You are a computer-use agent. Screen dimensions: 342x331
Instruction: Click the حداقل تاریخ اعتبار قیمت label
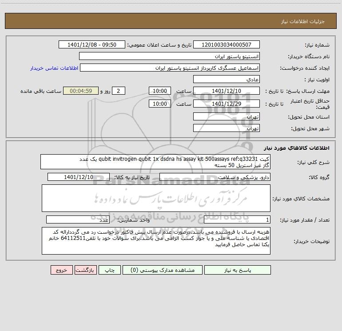pos(310,104)
